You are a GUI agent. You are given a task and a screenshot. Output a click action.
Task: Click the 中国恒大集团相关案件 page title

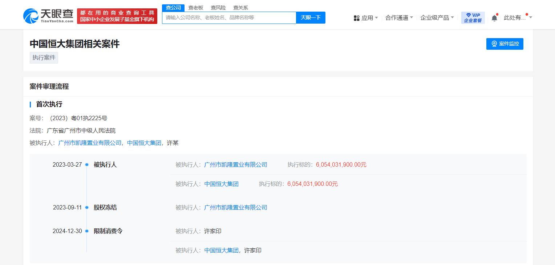pos(74,44)
